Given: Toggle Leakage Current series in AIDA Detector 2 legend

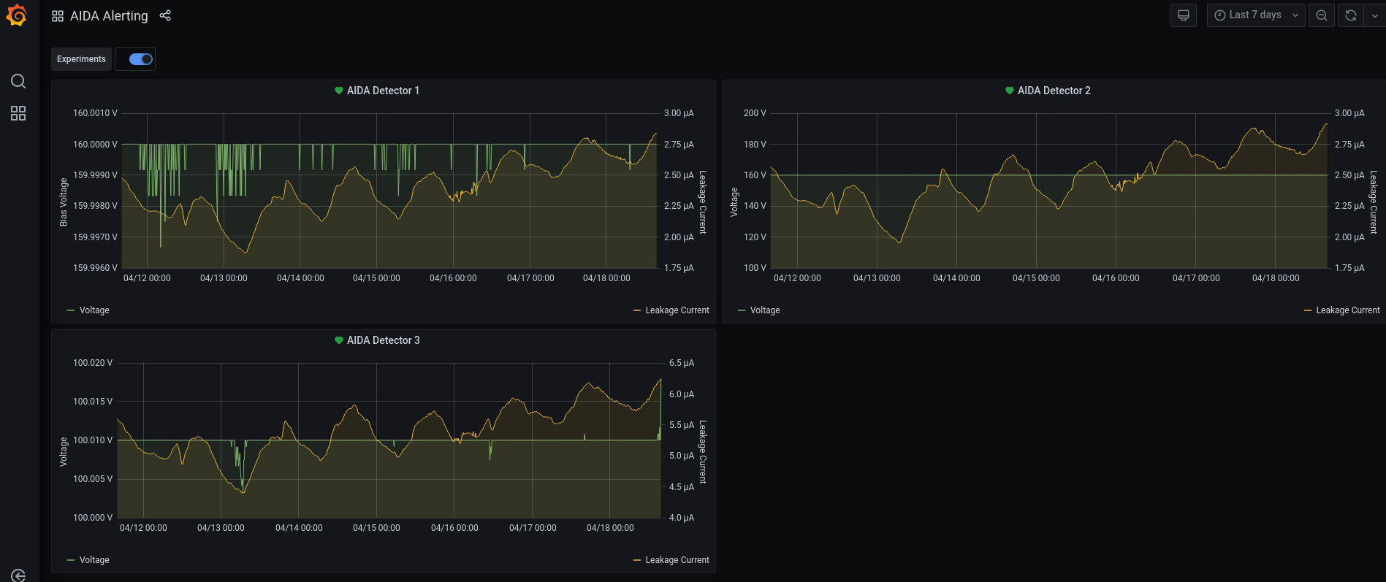Looking at the screenshot, I should click(x=1347, y=310).
